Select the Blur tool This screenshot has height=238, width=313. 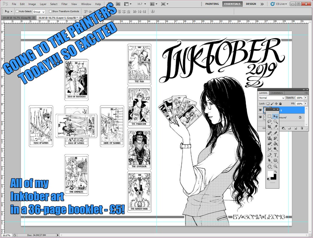coord(269,148)
